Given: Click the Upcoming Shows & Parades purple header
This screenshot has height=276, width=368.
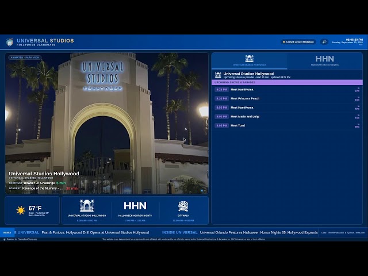Looking at the screenshot, I should [287, 82].
